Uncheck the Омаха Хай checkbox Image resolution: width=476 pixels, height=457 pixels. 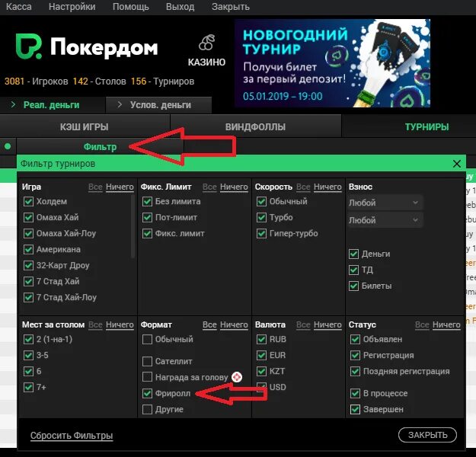coord(28,217)
